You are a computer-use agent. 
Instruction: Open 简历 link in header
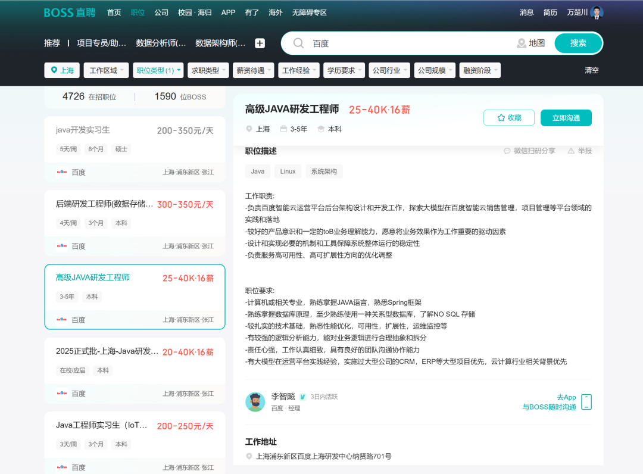pos(550,13)
